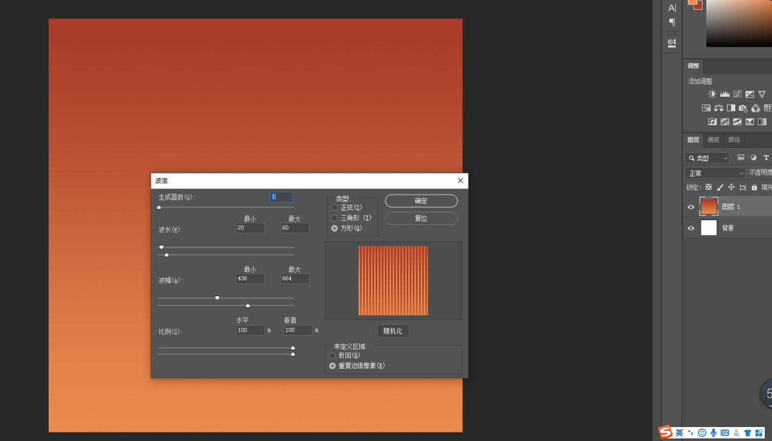772x441 pixels.
Task: Click amplitude 最大 field showing 664
Action: coord(294,279)
